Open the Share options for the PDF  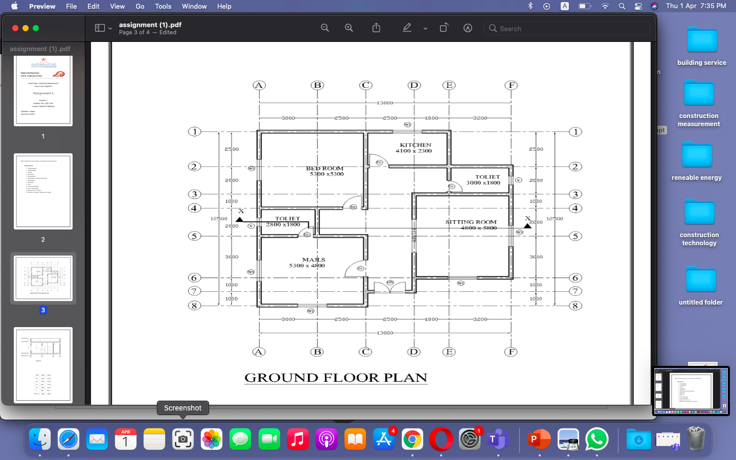point(377,28)
